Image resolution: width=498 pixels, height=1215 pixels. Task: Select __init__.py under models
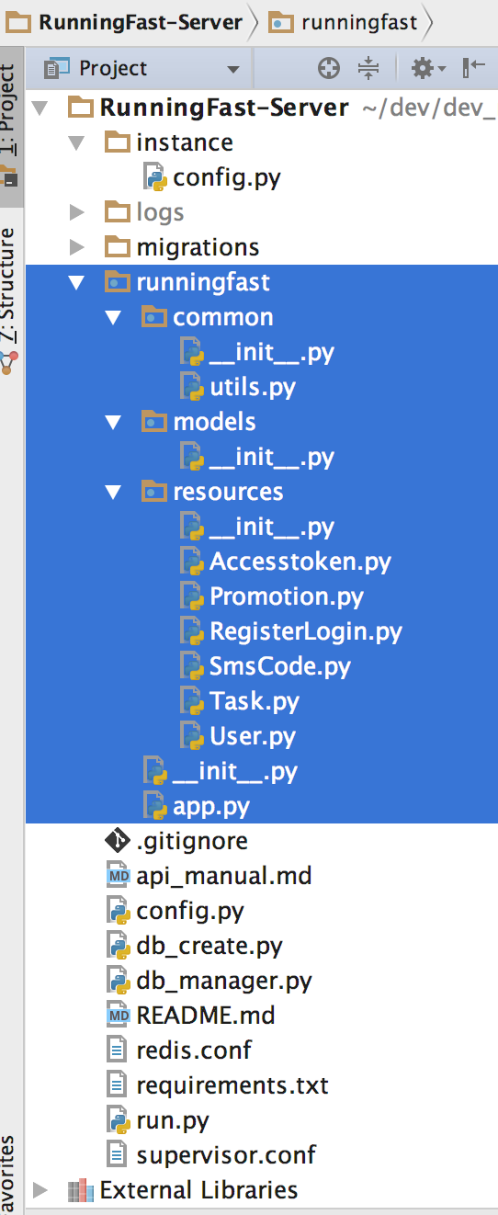(272, 457)
